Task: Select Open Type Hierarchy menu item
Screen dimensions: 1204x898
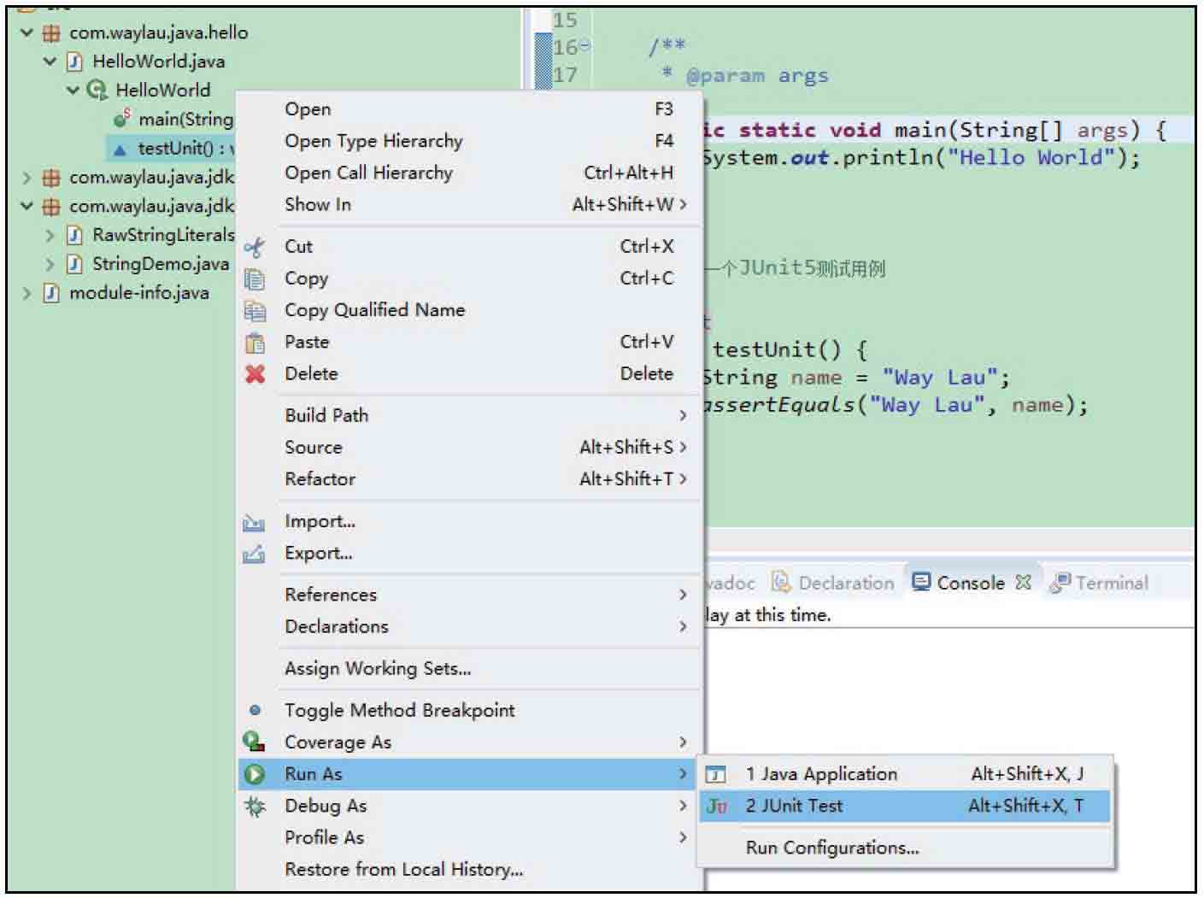Action: click(x=373, y=141)
